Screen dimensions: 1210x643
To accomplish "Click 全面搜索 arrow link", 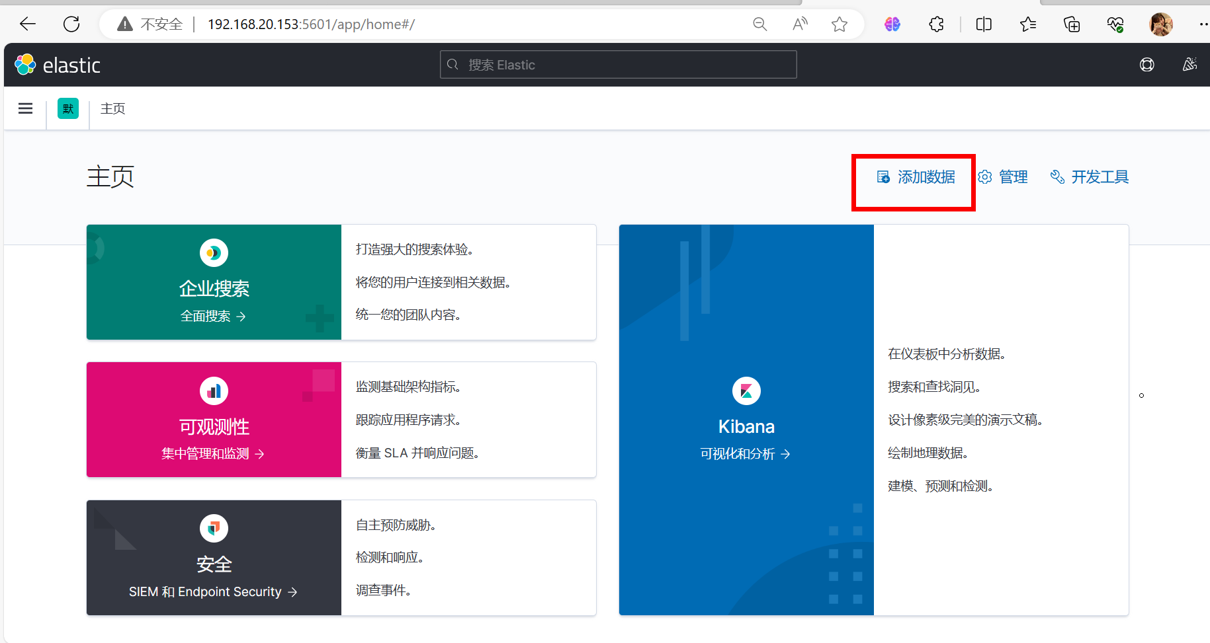I will click(213, 317).
